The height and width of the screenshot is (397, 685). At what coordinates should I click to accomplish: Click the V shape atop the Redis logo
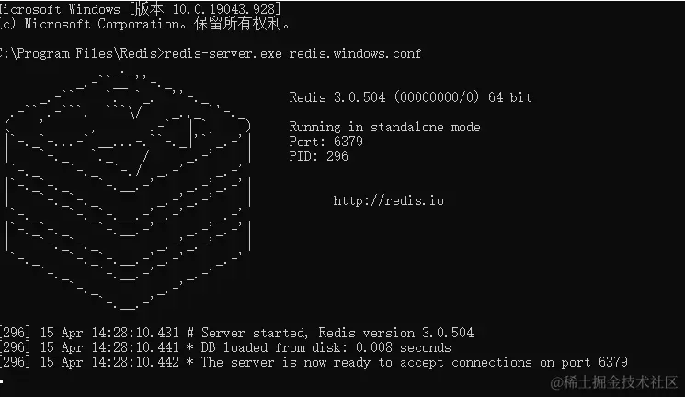click(136, 112)
